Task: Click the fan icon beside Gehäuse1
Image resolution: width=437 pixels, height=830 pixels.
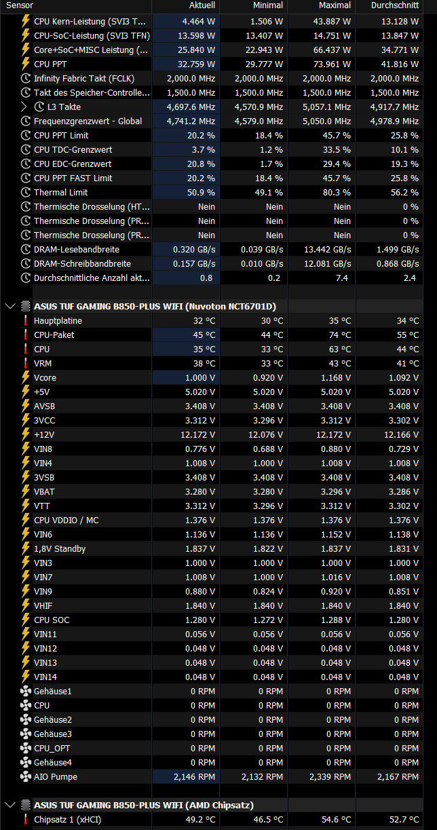Action: point(26,691)
